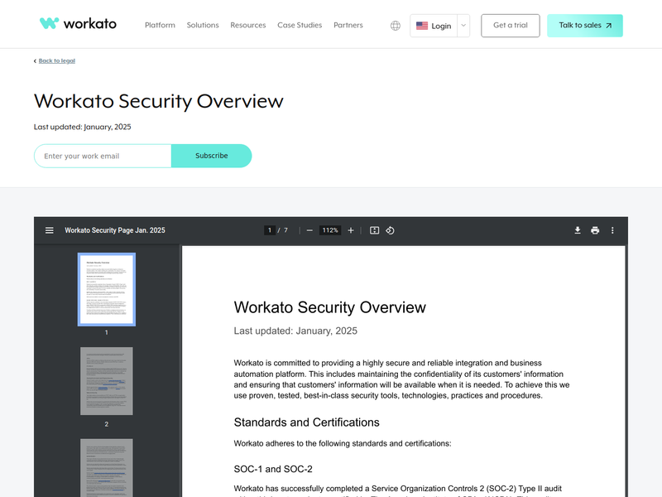Go to Case Studies
This screenshot has width=662, height=497.
coord(300,26)
